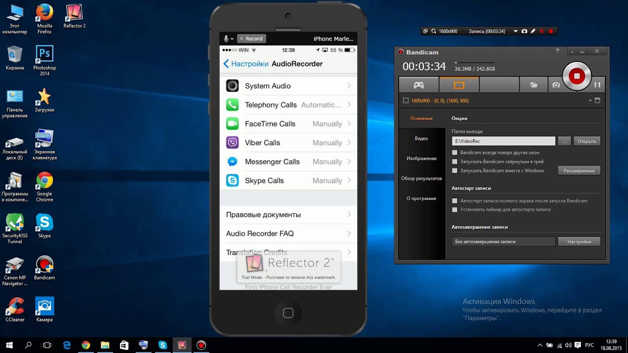The height and width of the screenshot is (353, 628).
Task: Select Bandicam screen rectangle recording mode
Action: 459,85
